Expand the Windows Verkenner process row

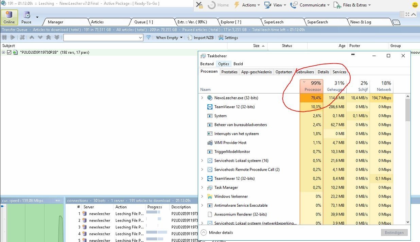coord(202,196)
